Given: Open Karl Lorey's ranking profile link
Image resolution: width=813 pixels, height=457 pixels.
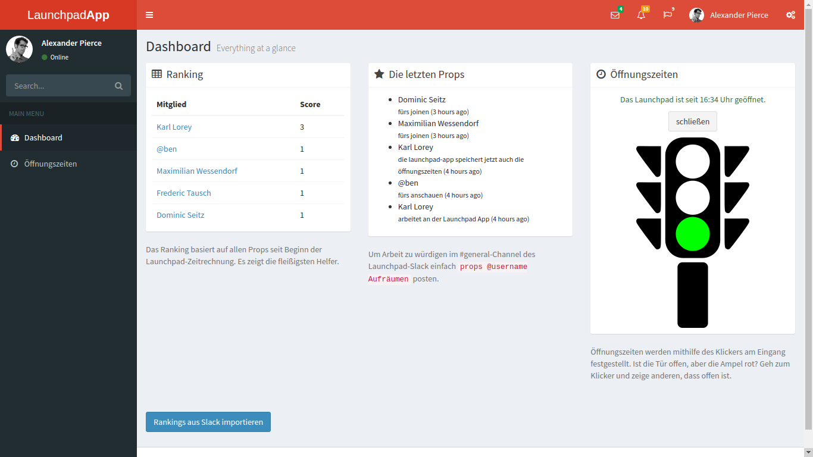Looking at the screenshot, I should point(174,127).
